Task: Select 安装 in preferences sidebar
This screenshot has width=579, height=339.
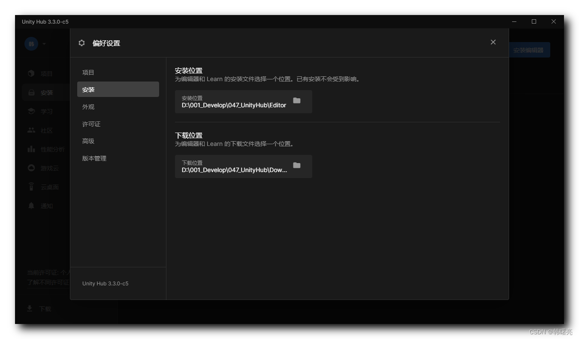Action: [118, 89]
